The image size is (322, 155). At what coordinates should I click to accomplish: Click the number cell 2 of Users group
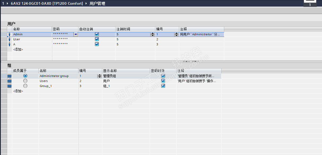pos(90,81)
